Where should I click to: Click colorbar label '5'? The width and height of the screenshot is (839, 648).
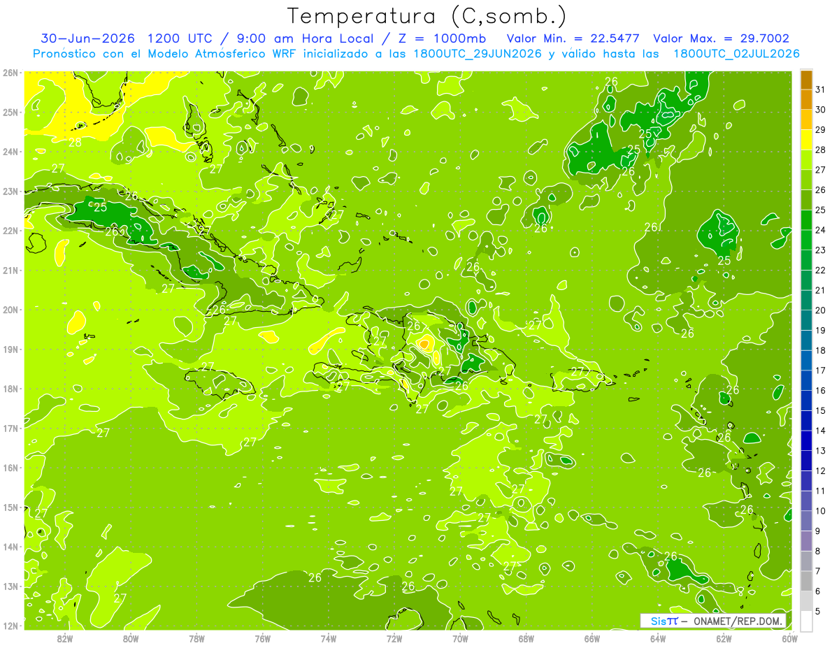tap(818, 612)
